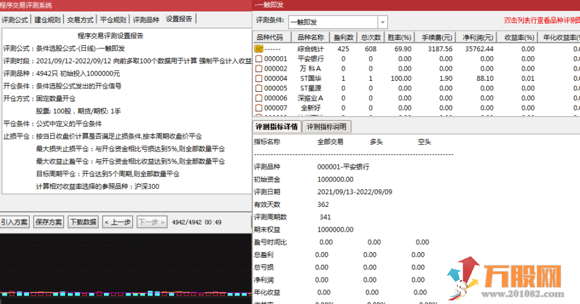This screenshot has height=304, width=580.
Task: Click the 下载数据 button
Action: coord(83,222)
